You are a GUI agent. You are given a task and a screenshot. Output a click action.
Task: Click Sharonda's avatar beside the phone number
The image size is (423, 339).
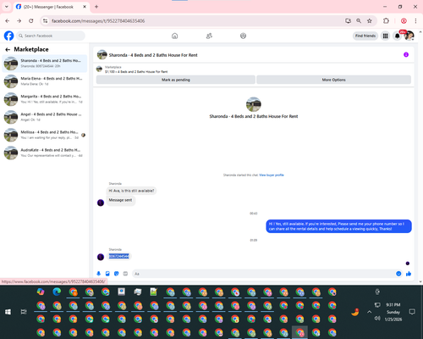tap(101, 257)
